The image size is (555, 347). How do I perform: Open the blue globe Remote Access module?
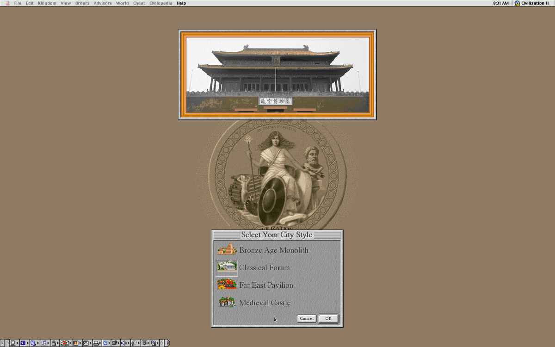106,343
